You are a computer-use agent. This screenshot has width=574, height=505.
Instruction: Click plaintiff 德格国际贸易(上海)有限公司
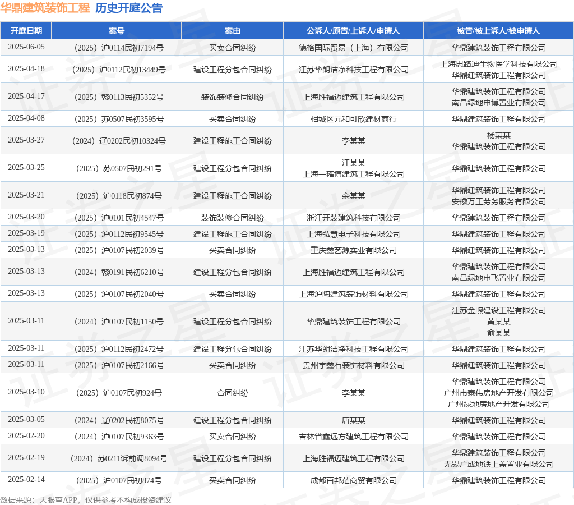pyautogui.click(x=354, y=48)
